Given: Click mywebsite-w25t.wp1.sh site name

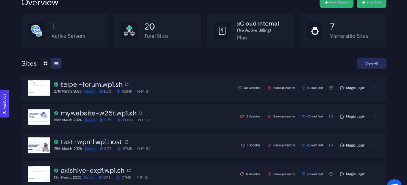Looking at the screenshot, I should tap(99, 113).
